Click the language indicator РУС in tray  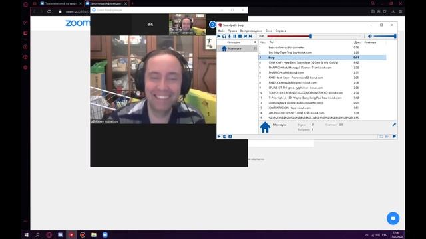[385, 235]
